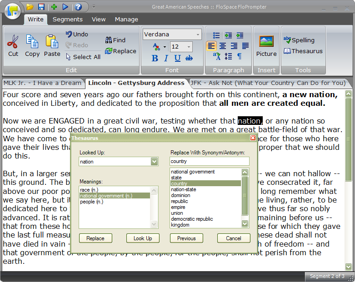Switch to the Segments ribbon tab

tap(67, 20)
